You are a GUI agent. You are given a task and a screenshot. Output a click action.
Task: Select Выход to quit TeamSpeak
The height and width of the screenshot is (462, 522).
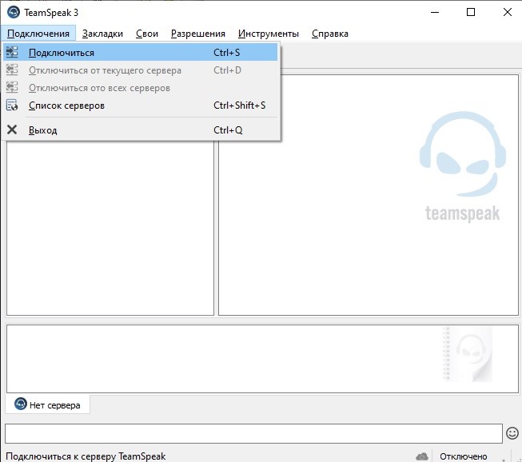point(140,129)
